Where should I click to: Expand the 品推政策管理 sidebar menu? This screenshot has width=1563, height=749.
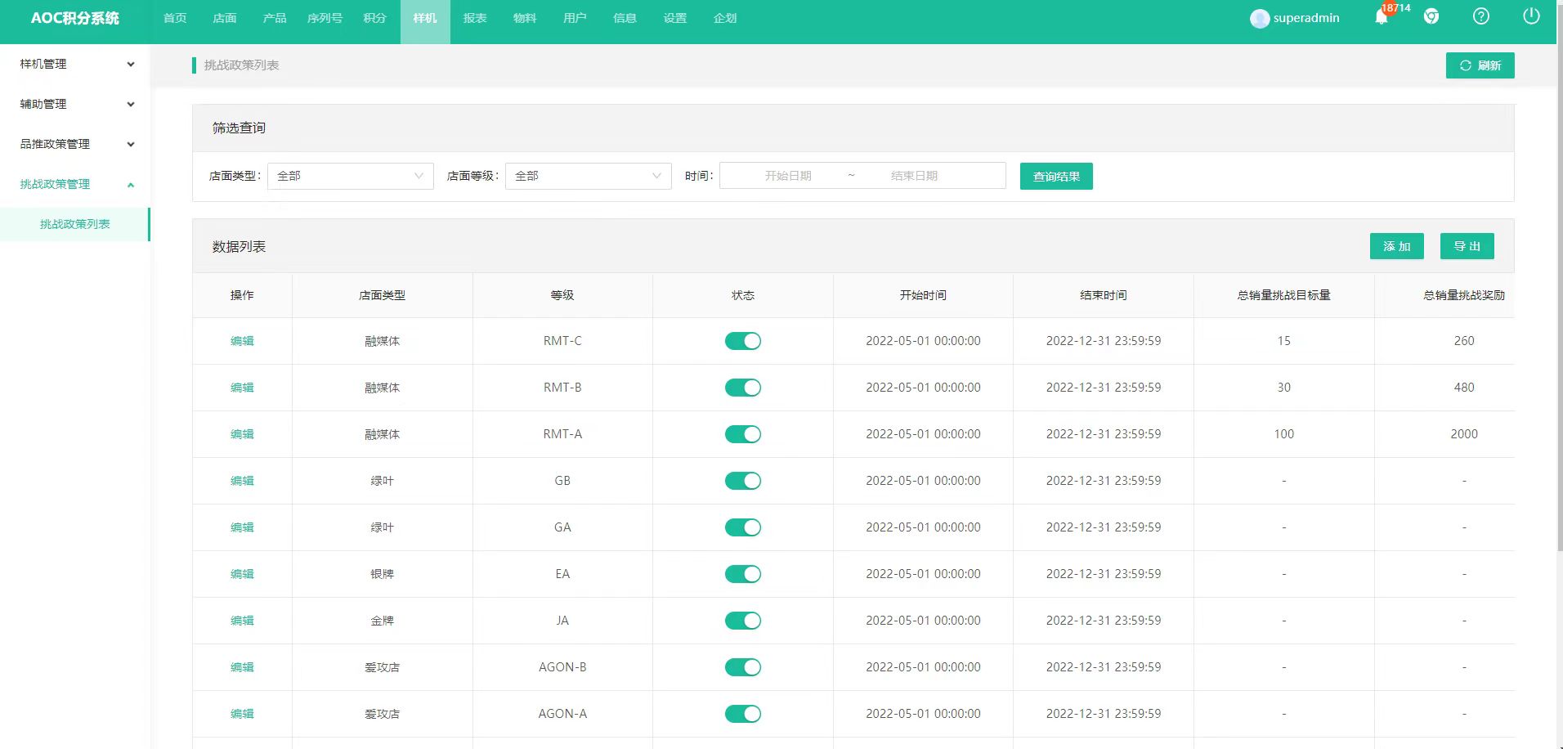coord(75,144)
